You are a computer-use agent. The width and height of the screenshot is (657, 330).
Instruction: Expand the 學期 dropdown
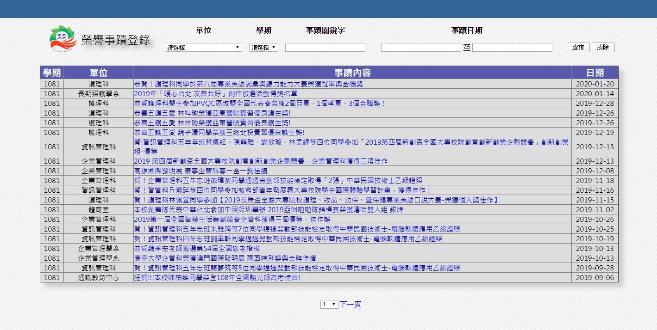[263, 47]
